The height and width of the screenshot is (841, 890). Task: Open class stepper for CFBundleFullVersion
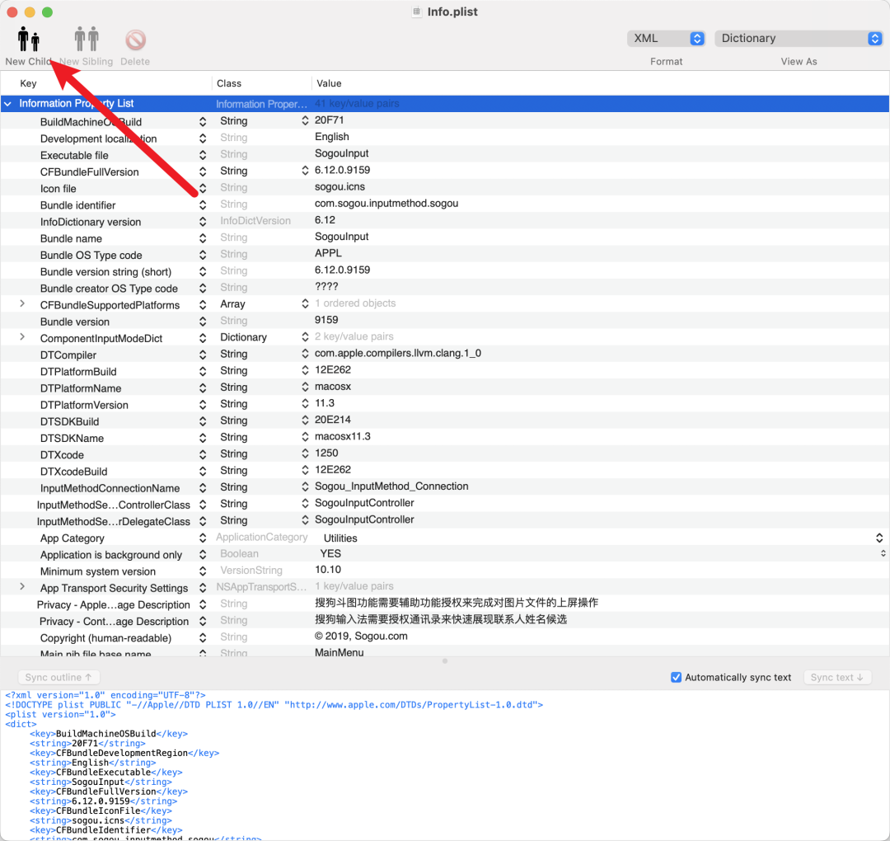tap(305, 171)
